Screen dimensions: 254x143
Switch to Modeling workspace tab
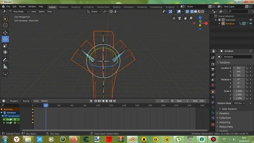pos(63,7)
